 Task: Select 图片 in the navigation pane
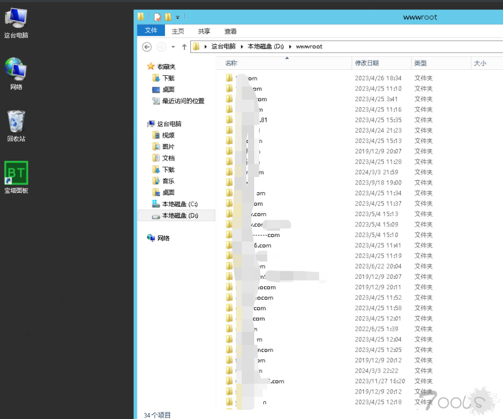coord(168,147)
